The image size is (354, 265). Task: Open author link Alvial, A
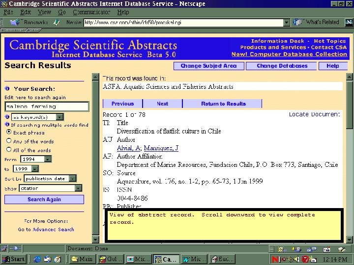click(128, 148)
